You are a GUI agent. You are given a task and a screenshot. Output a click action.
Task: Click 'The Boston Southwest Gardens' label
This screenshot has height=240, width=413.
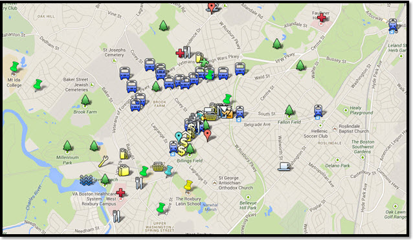(363, 147)
